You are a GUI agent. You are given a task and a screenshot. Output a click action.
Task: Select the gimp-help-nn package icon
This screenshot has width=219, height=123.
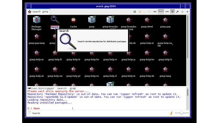click(55, 69)
